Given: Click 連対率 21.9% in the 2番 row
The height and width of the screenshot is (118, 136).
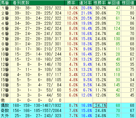Looking at the screenshot, I should click(86, 13).
